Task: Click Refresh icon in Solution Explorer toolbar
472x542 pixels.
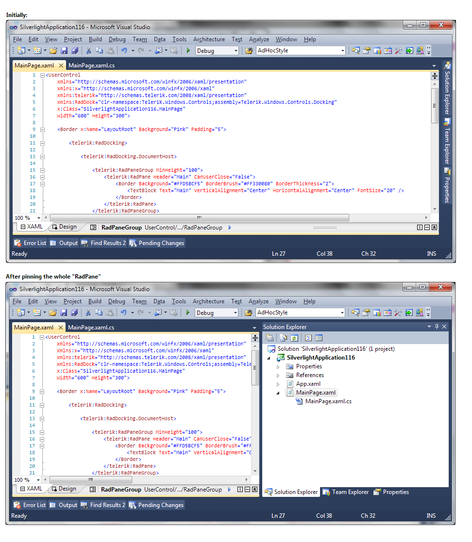Action: click(294, 338)
